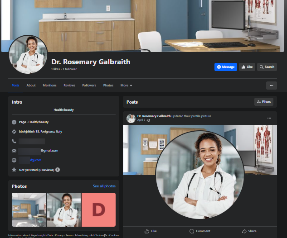The height and width of the screenshot is (238, 287).
Task: Open the post's three-dot options menu
Action: 269,118
